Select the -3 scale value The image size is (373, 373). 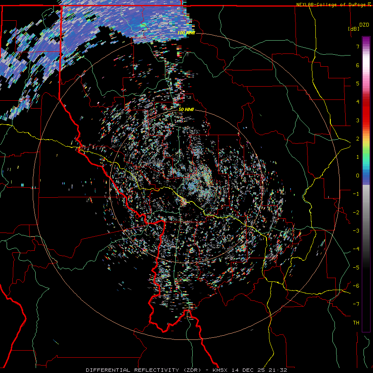356,230
